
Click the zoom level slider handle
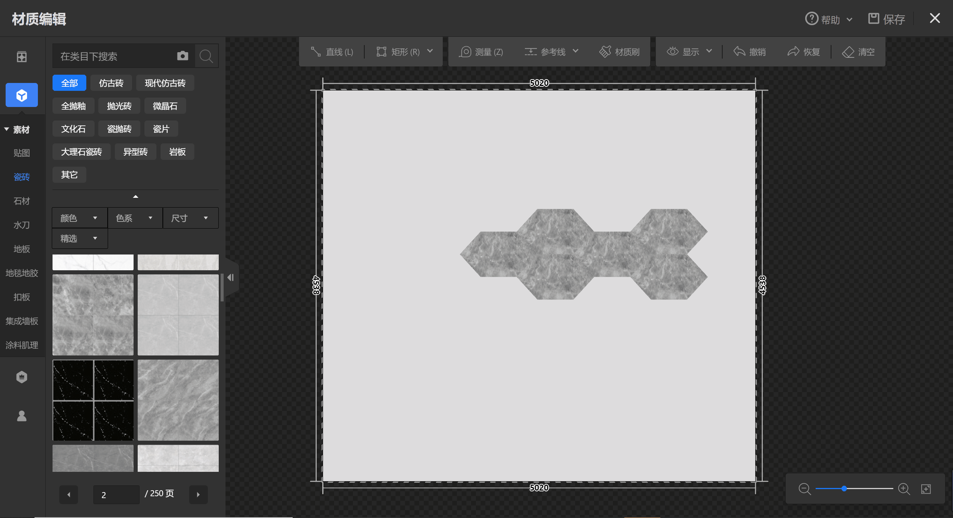point(844,489)
